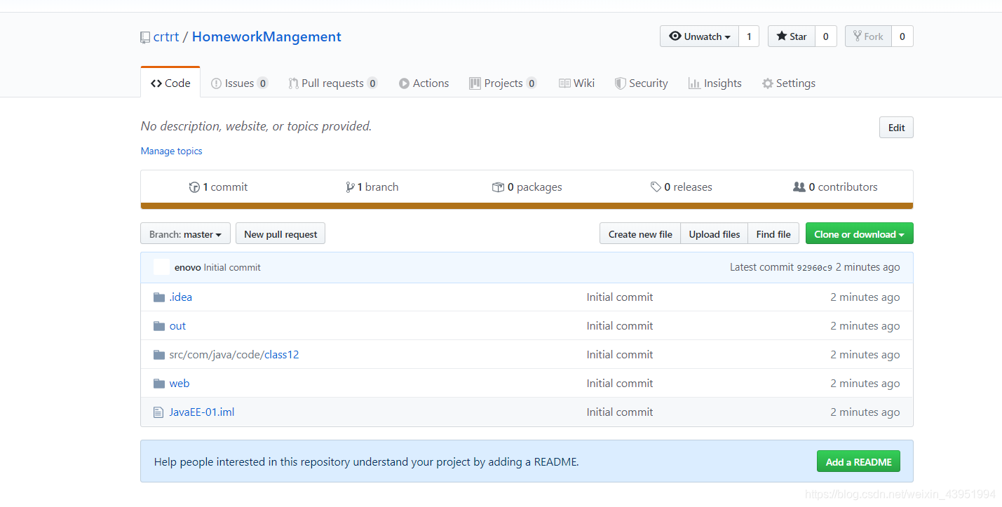The image size is (1002, 507).
Task: Click the .idea folder icon
Action: 159,297
